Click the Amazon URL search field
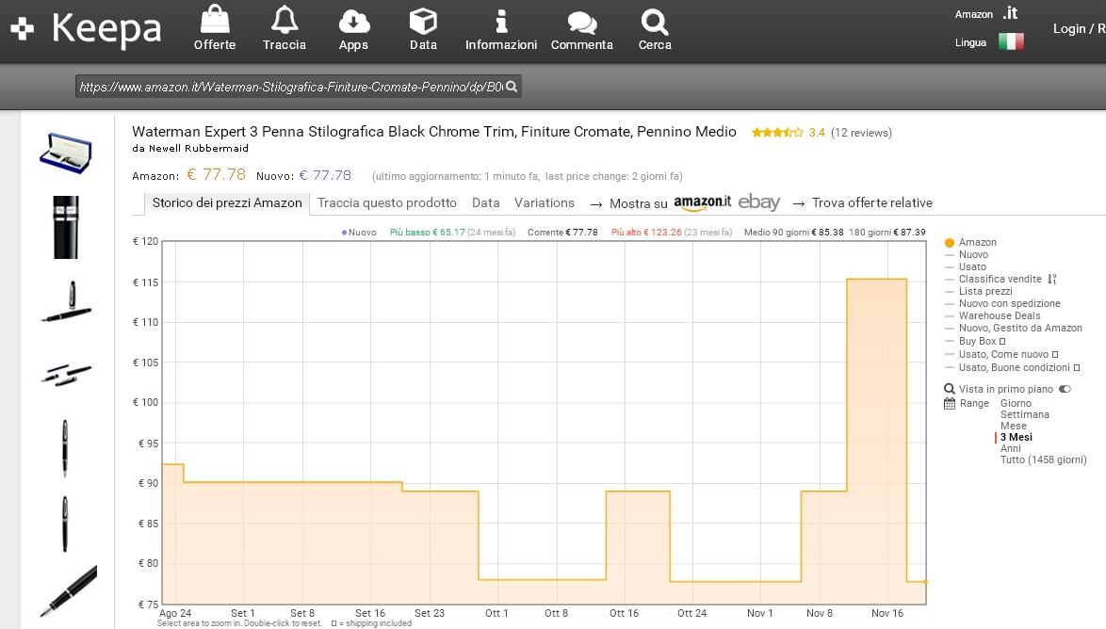The height and width of the screenshot is (629, 1106). pos(292,87)
